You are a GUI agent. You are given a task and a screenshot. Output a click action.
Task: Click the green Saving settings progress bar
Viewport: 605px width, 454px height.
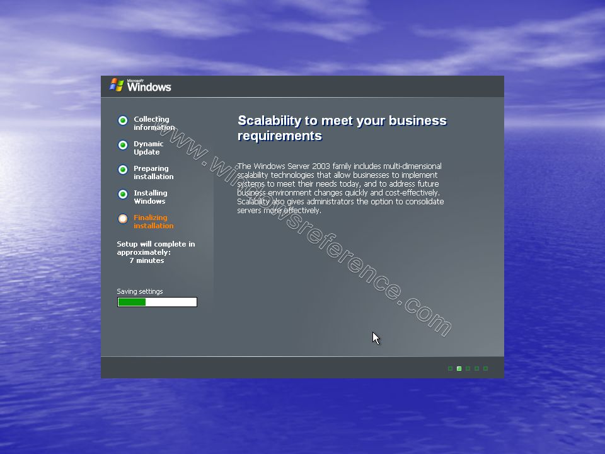click(x=157, y=302)
